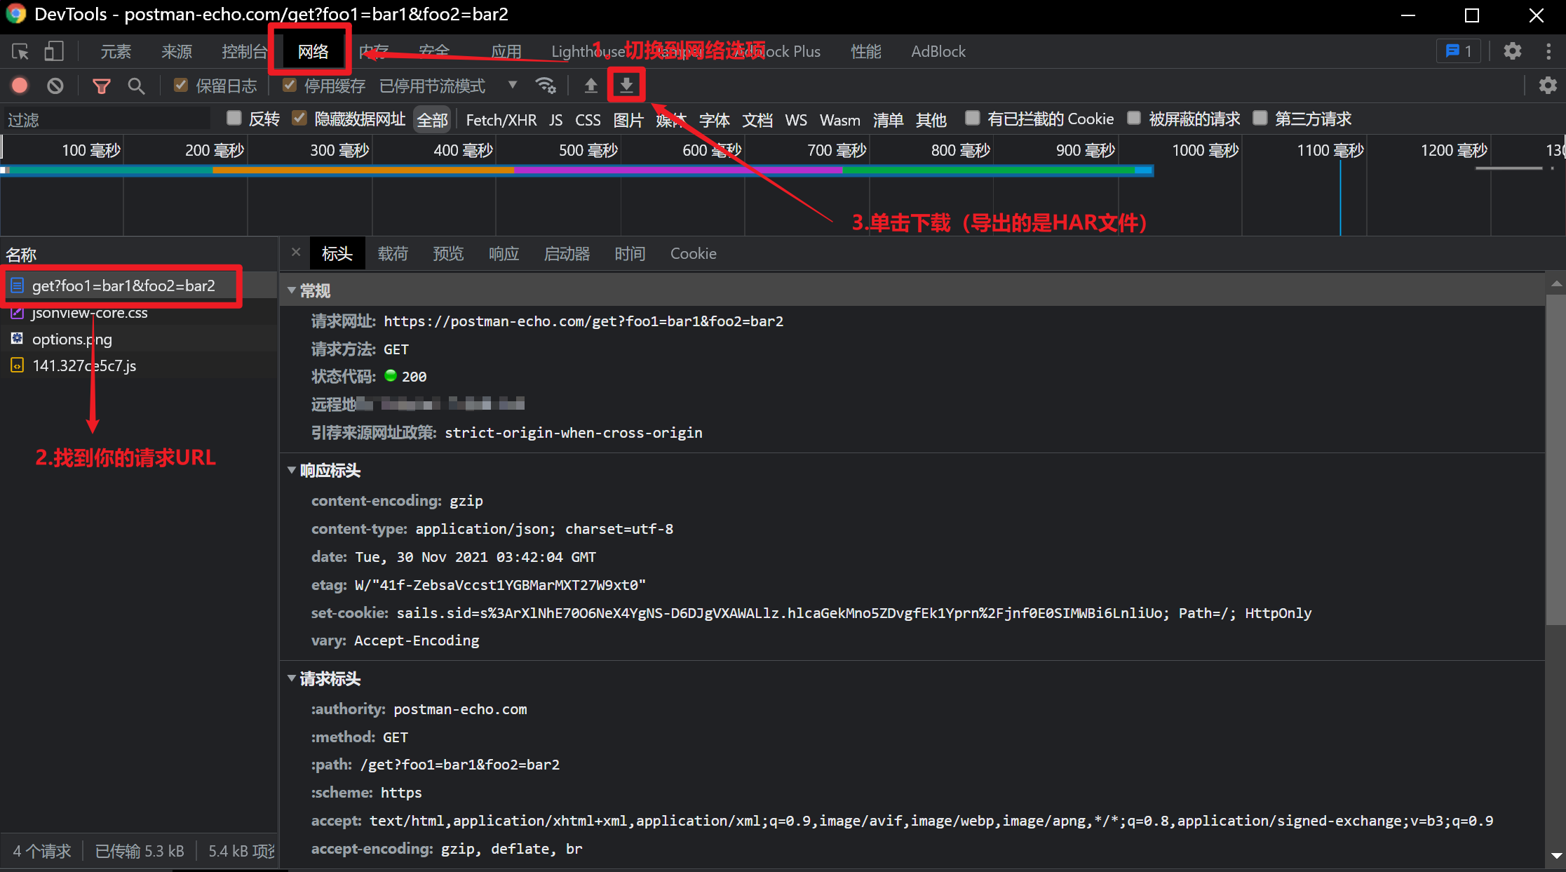Open network conditions wifi icon
1566x872 pixels.
(545, 86)
